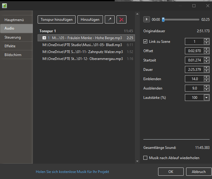
Task: Click the red X delete track icon
Action: coord(121,20)
